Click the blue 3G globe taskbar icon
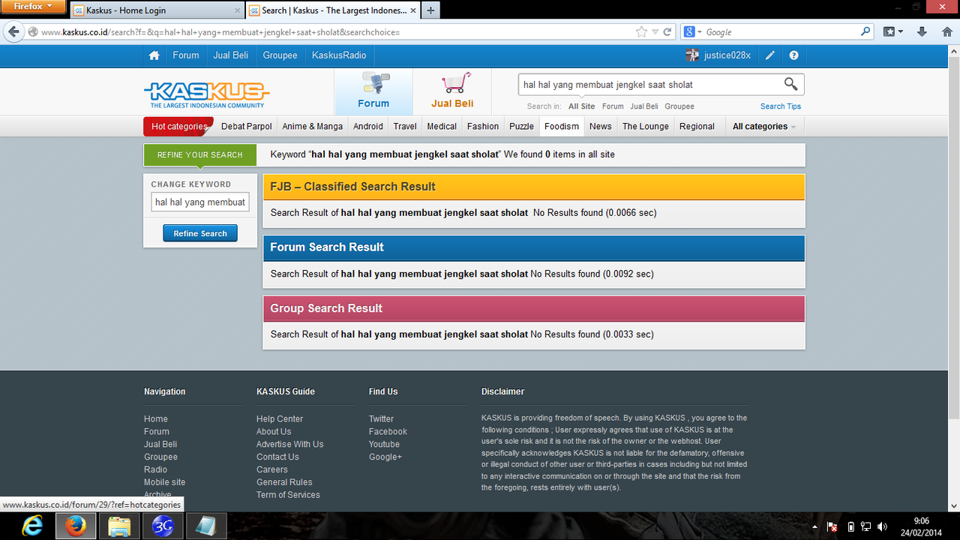 (162, 526)
